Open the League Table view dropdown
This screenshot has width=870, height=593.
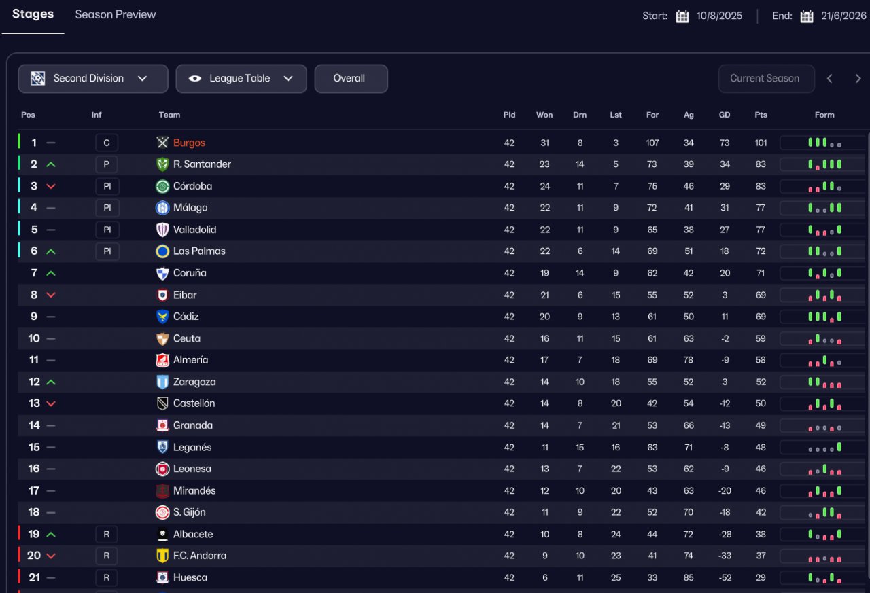click(241, 79)
